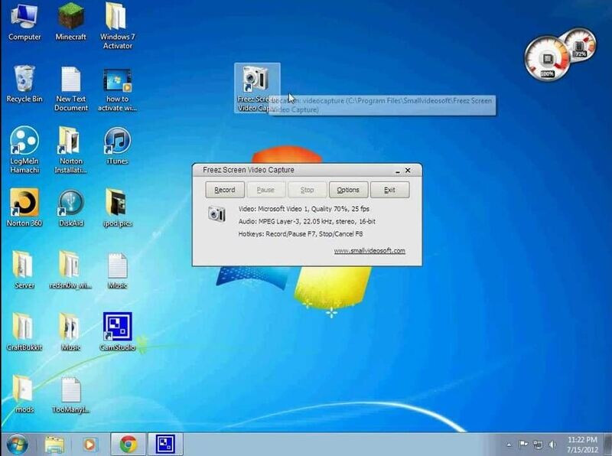
Task: Launch the CamStudio desktop shortcut
Action: [117, 327]
